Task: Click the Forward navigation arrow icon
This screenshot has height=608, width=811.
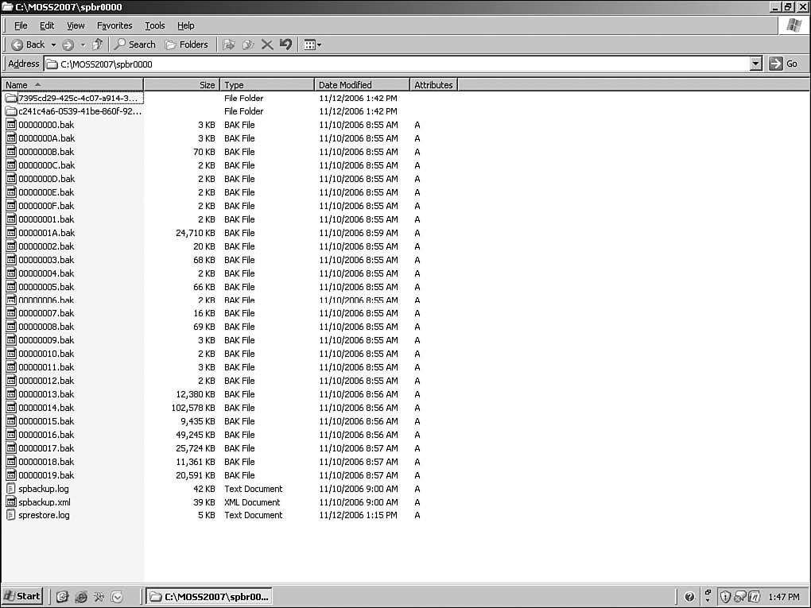Action: click(x=68, y=45)
